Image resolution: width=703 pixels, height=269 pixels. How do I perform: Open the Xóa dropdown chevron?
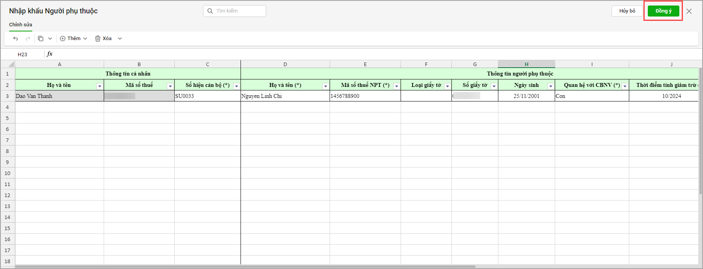point(120,39)
